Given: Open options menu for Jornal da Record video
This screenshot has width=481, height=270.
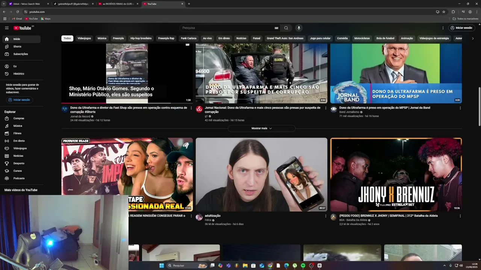Looking at the screenshot, I should pos(191,108).
